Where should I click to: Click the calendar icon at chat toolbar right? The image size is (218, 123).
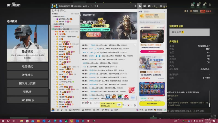coord(135,106)
